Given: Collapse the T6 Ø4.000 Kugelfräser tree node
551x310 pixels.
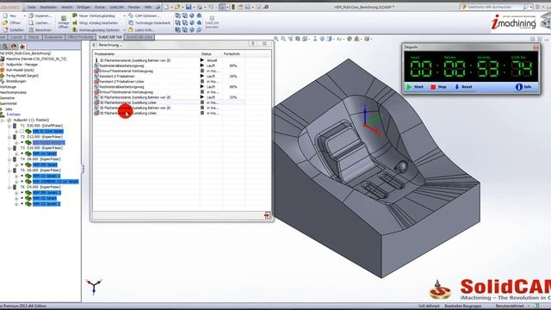Looking at the screenshot, I should pyautogui.click(x=9, y=188).
